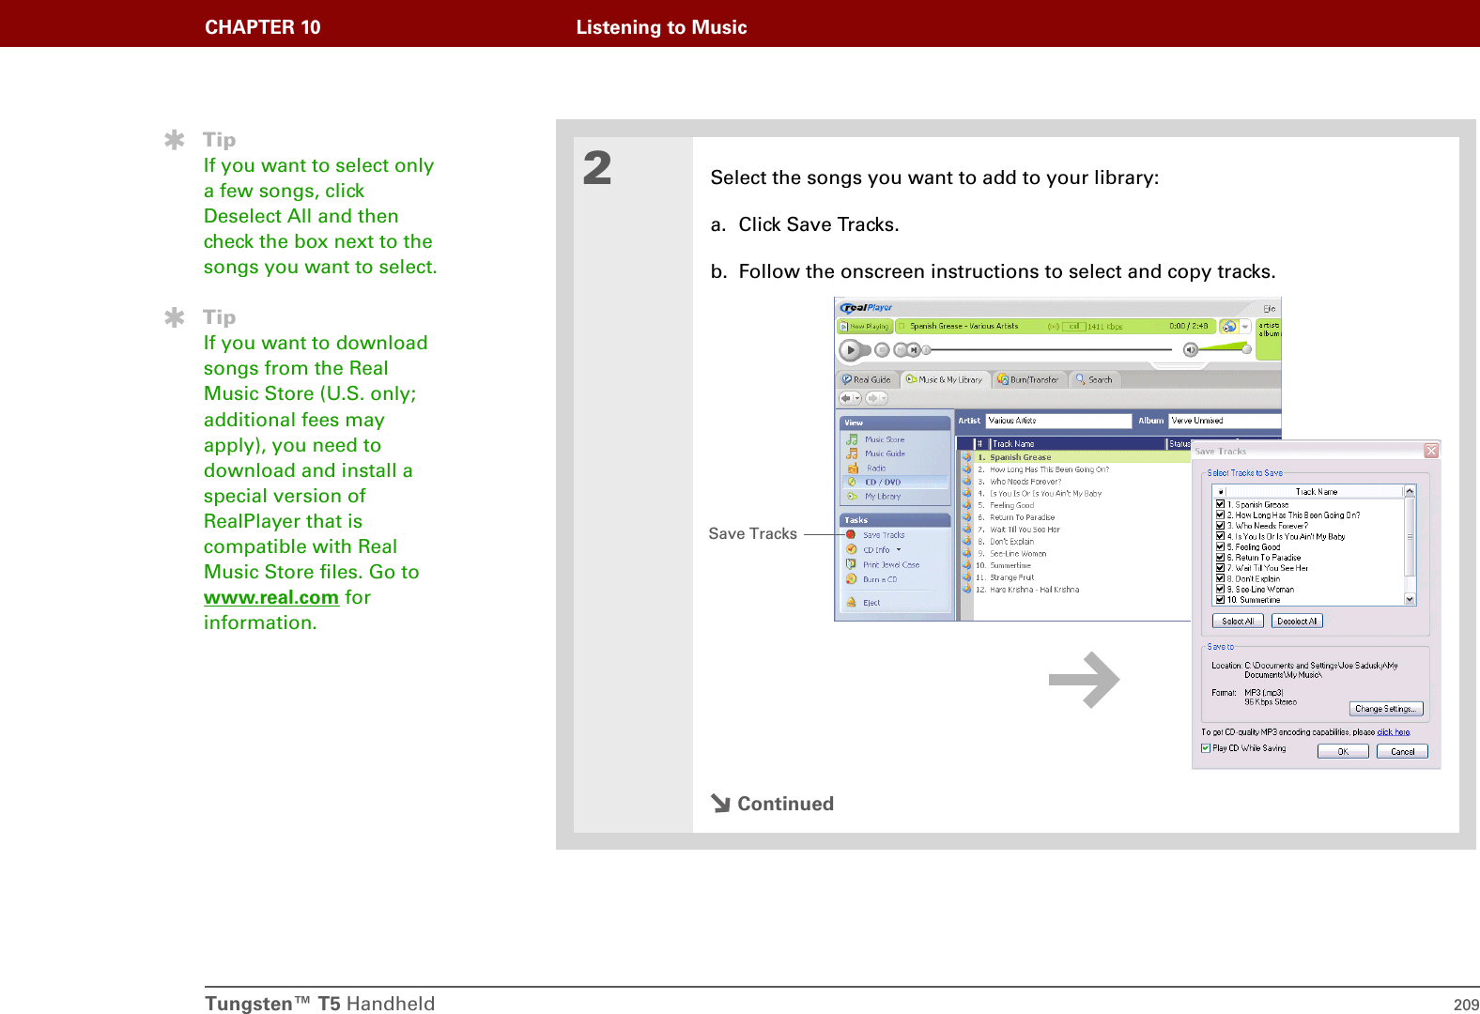Uncheck 2. How Long Has This Been Going On
1480x1014 pixels.
coord(1221,515)
